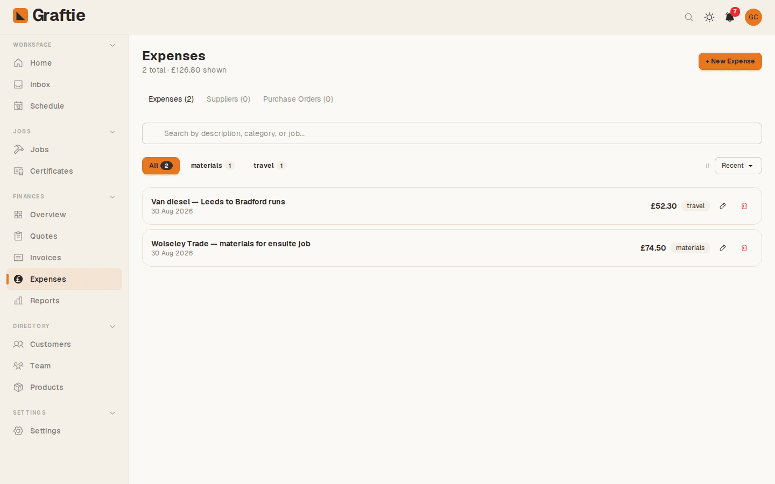This screenshot has height=484, width=775.
Task: Open the Expenses page in the sidebar
Action: coord(65,279)
